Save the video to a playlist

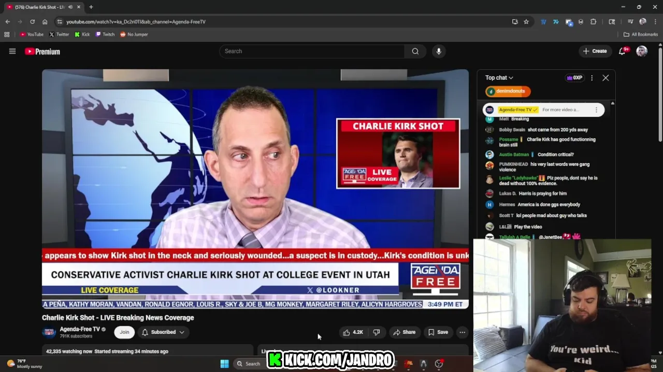(x=438, y=332)
